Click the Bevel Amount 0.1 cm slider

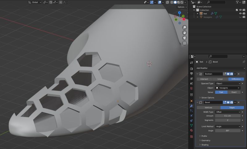(228, 116)
